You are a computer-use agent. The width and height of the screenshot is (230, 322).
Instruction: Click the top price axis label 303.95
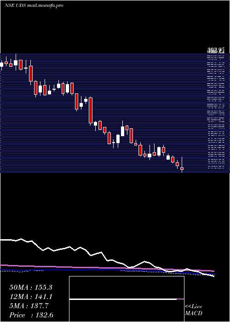[216, 50]
